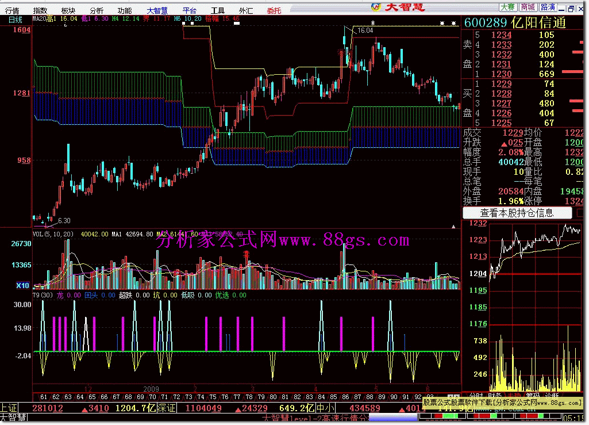Viewport: 589px width, 425px height.
Task: Switch to the 筹码 tab
Action: tap(532, 395)
